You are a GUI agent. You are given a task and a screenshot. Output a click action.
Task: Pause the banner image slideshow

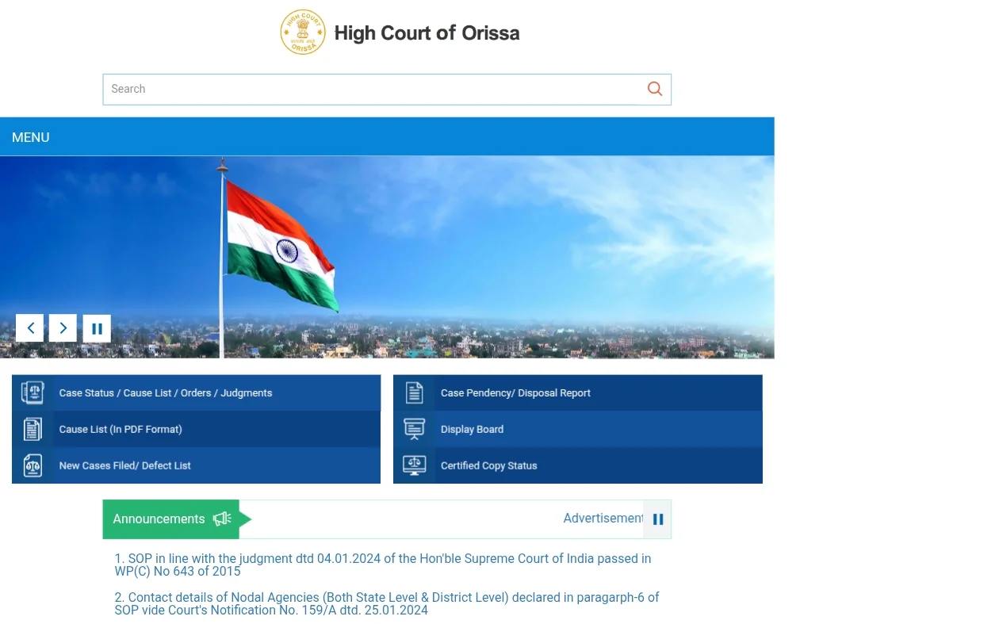(x=97, y=328)
